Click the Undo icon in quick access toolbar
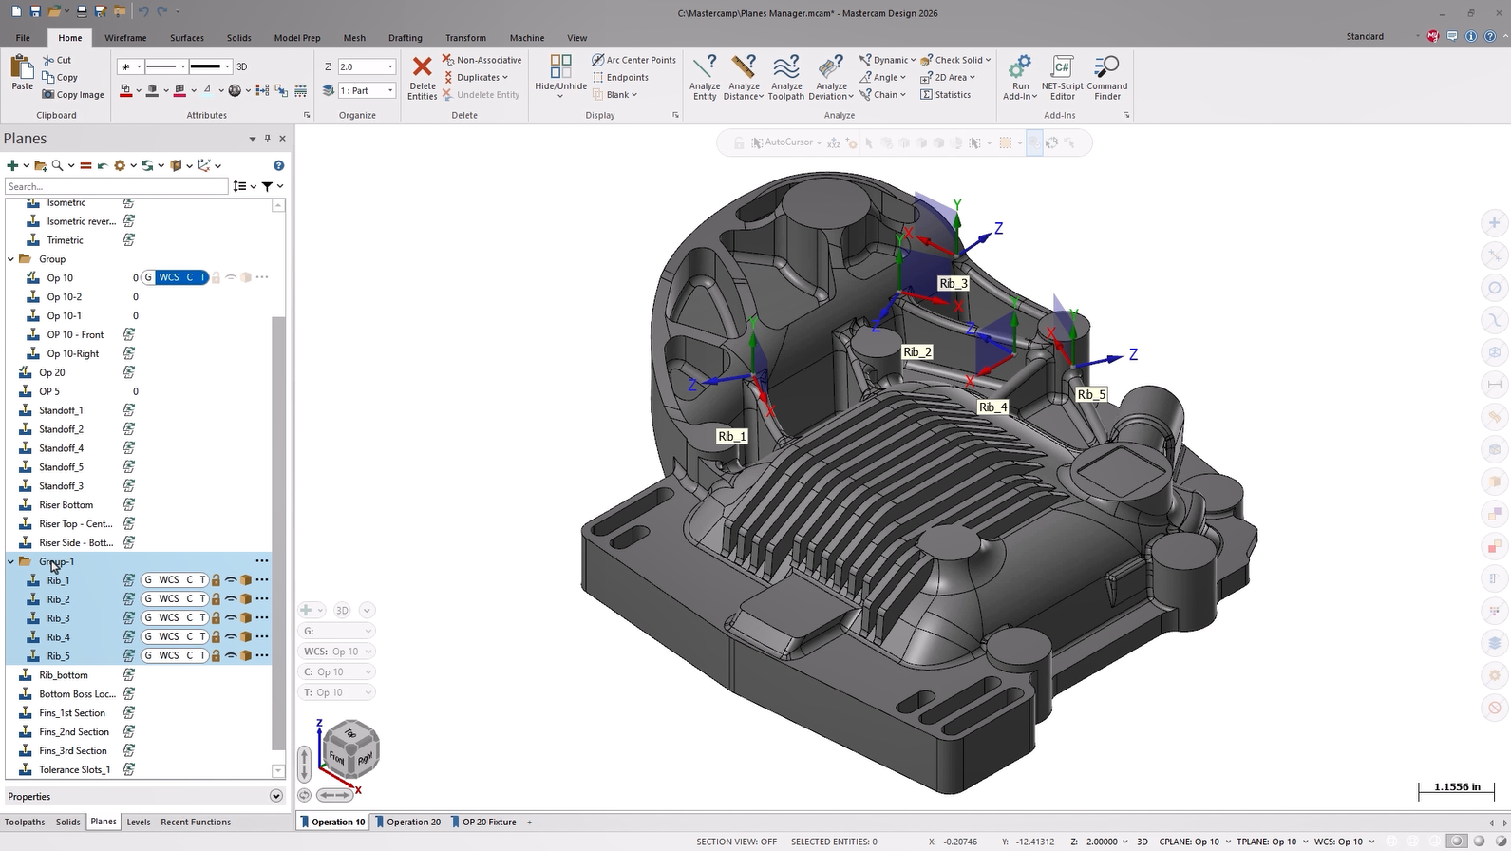 tap(143, 11)
